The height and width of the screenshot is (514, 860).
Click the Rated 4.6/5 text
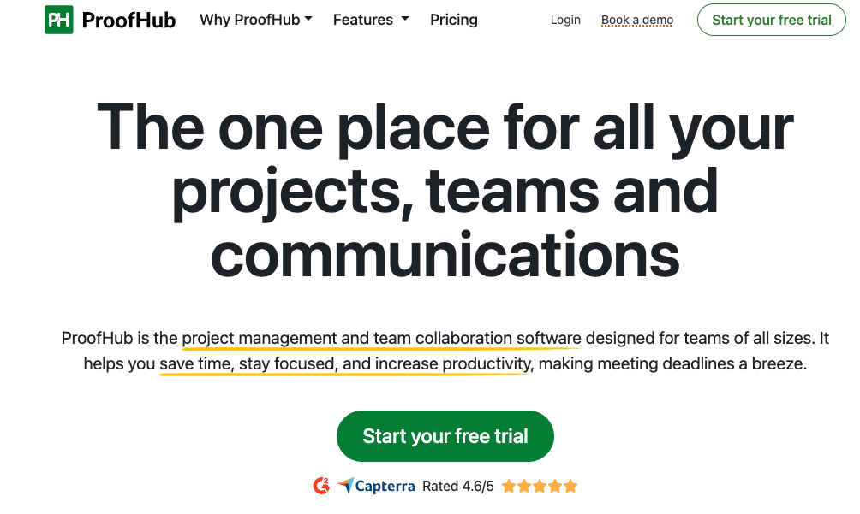(x=460, y=485)
